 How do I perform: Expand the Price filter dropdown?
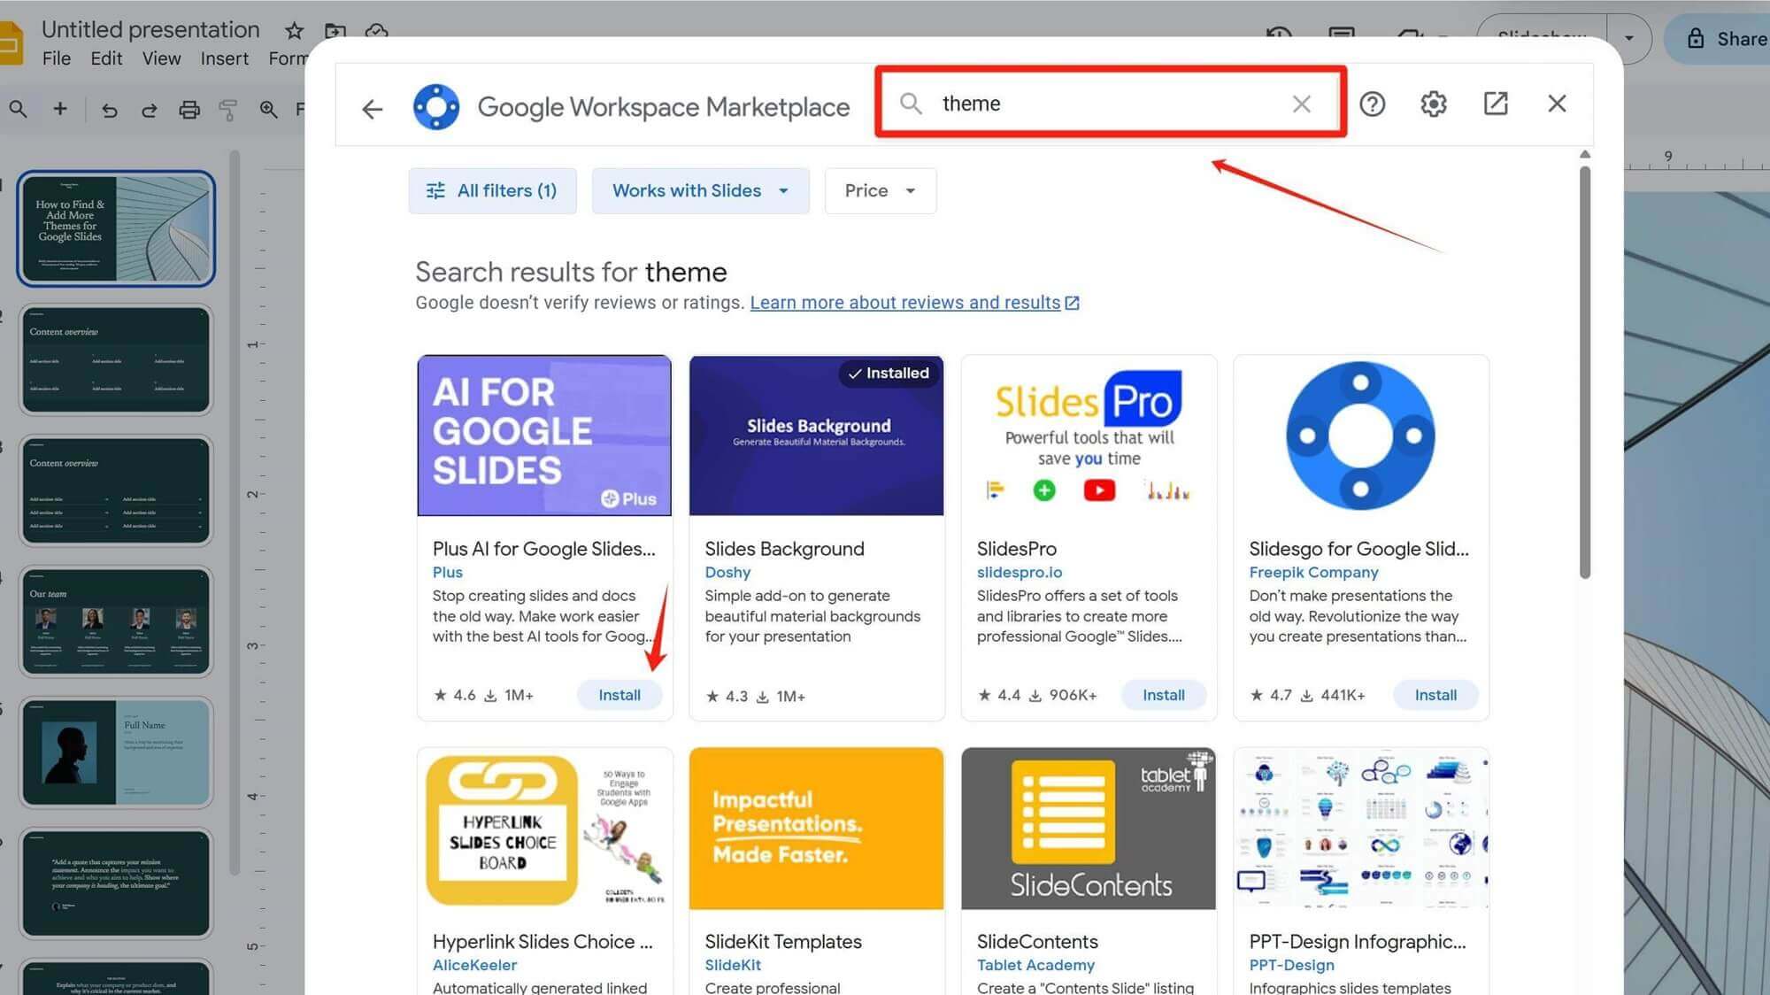point(880,190)
